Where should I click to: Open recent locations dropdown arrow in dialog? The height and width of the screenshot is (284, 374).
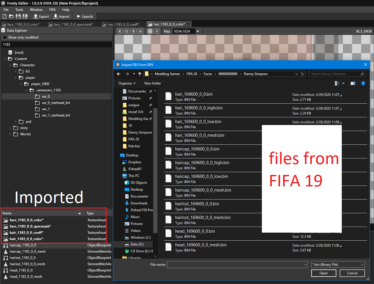point(134,74)
